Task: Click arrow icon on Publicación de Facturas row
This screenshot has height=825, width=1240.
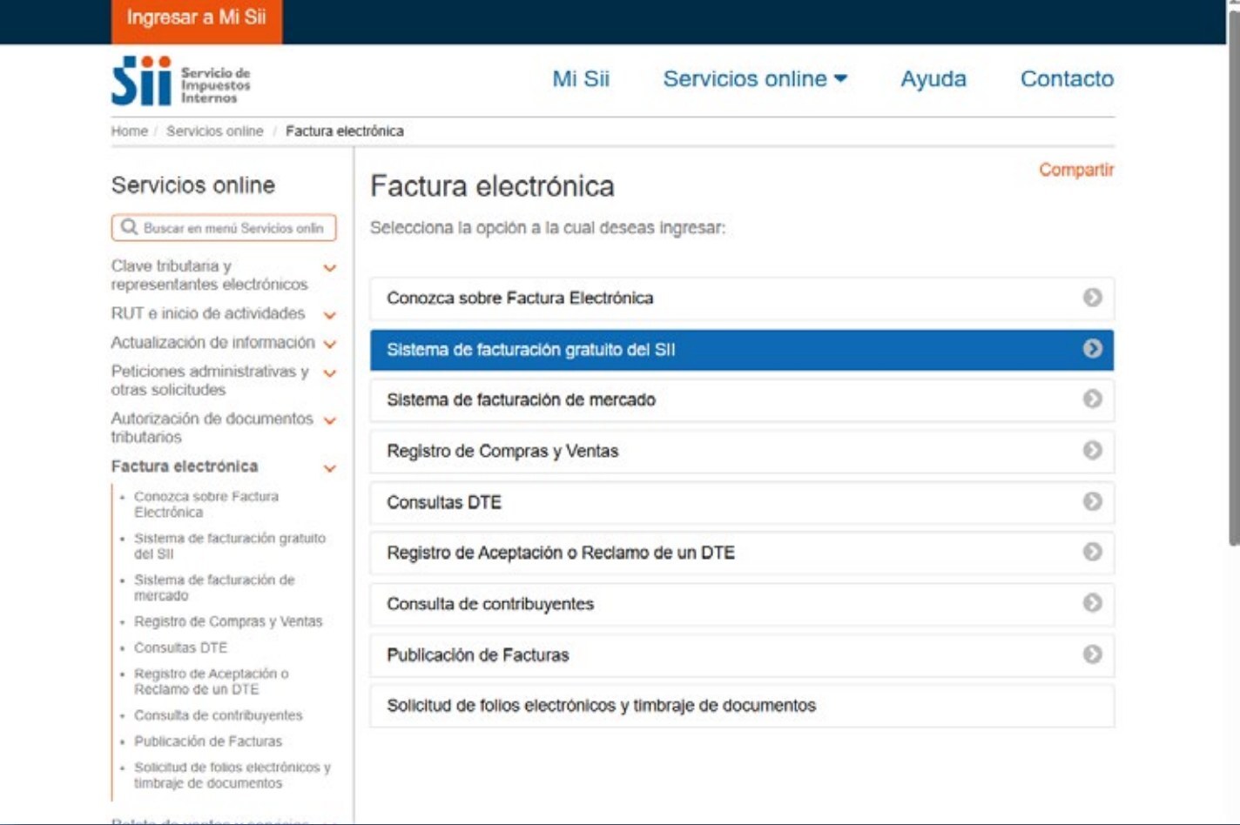Action: click(x=1092, y=654)
